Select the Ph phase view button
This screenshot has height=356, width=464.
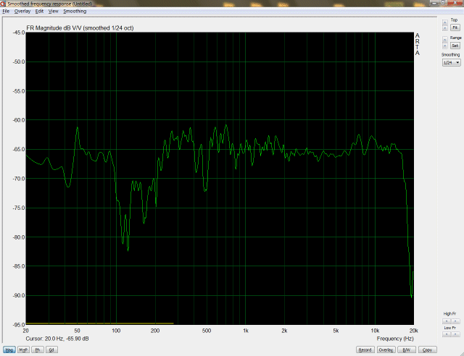[38, 349]
